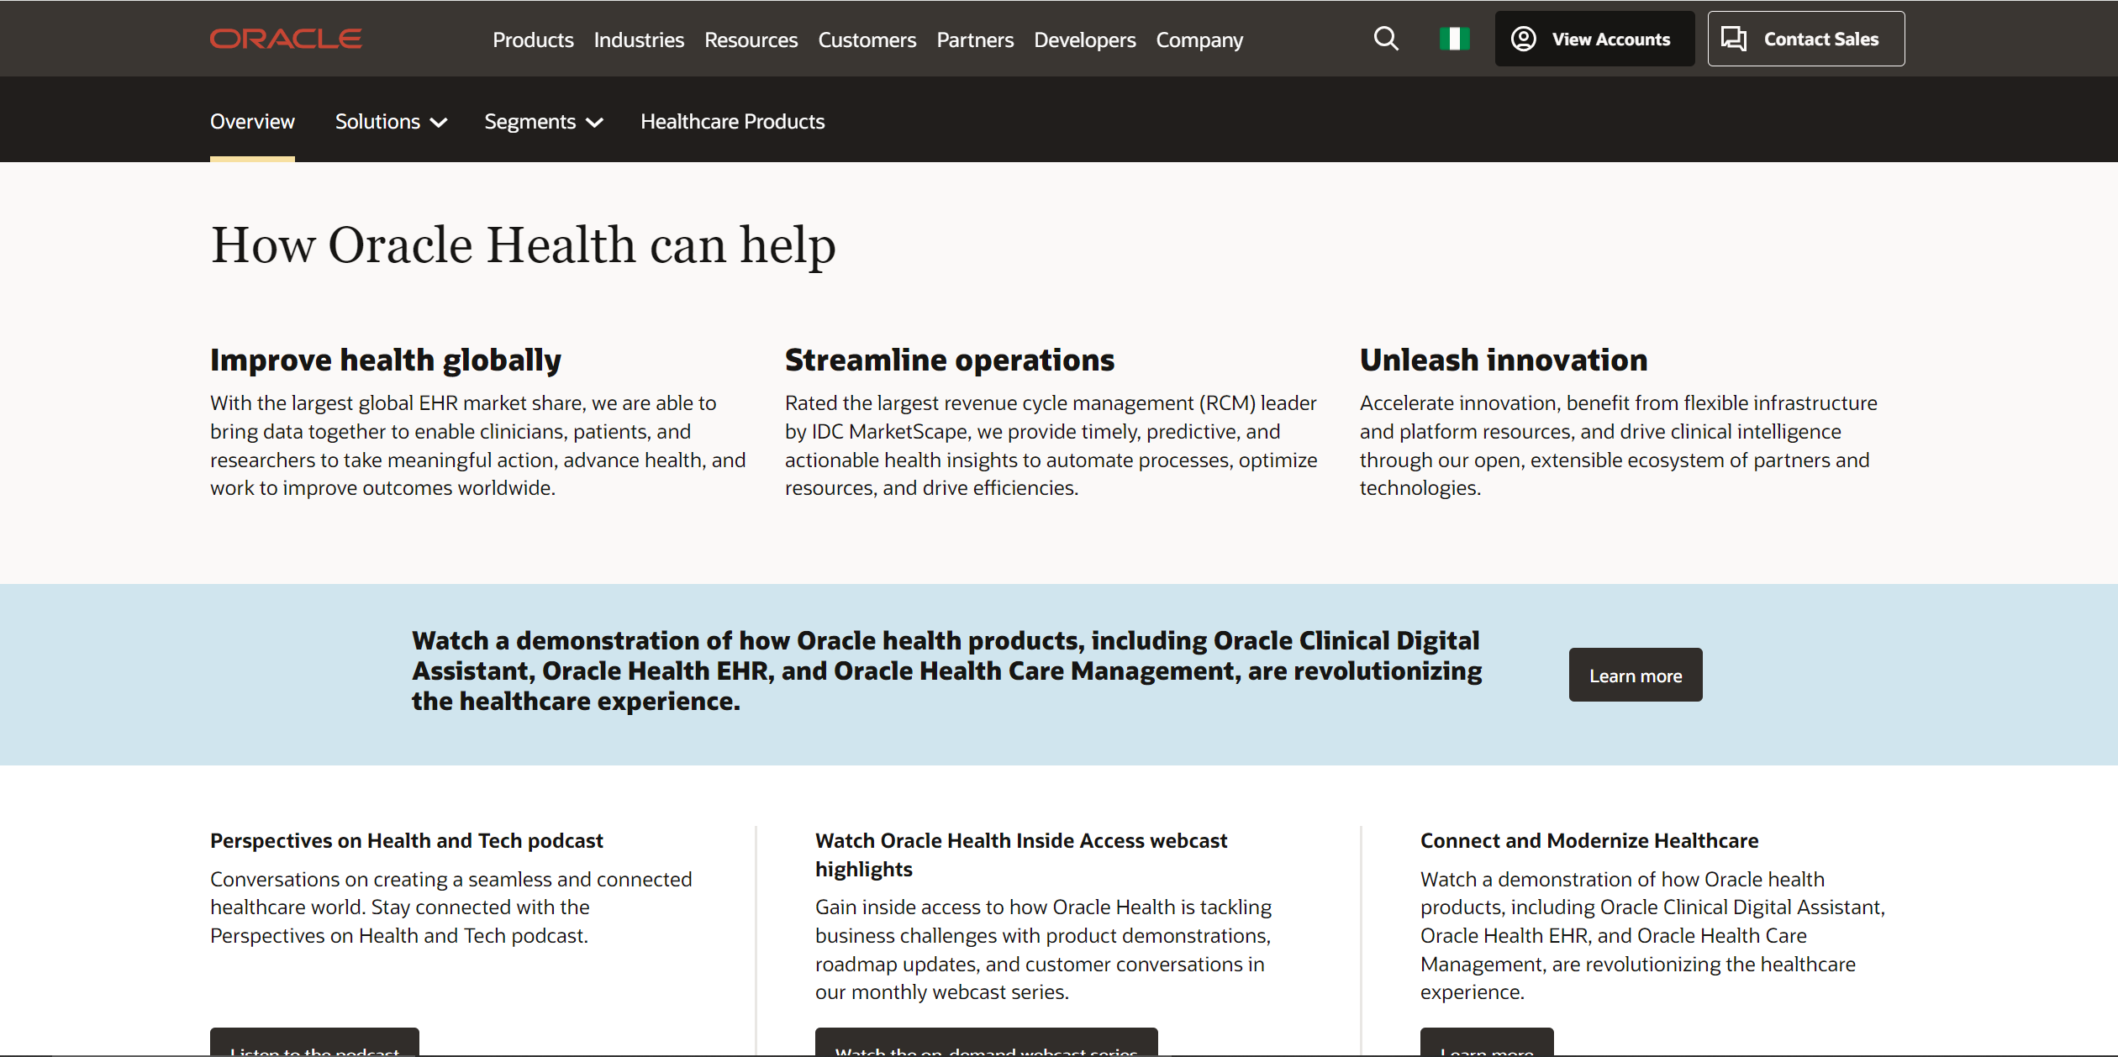Click Contact Sales button
2118x1057 pixels.
click(x=1805, y=39)
